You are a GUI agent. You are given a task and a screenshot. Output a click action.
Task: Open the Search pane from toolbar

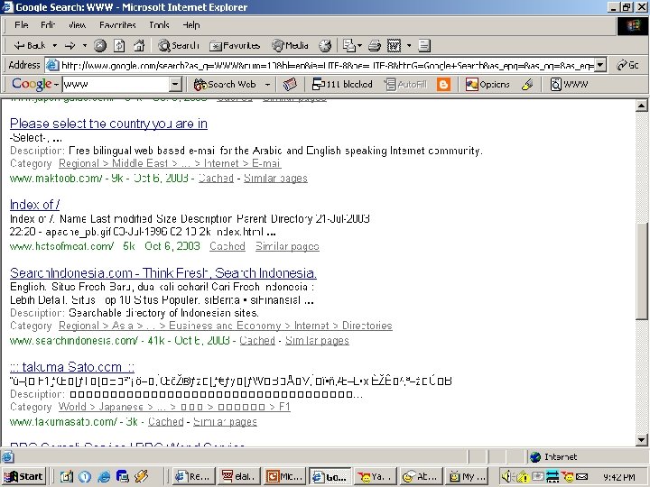coord(178,46)
